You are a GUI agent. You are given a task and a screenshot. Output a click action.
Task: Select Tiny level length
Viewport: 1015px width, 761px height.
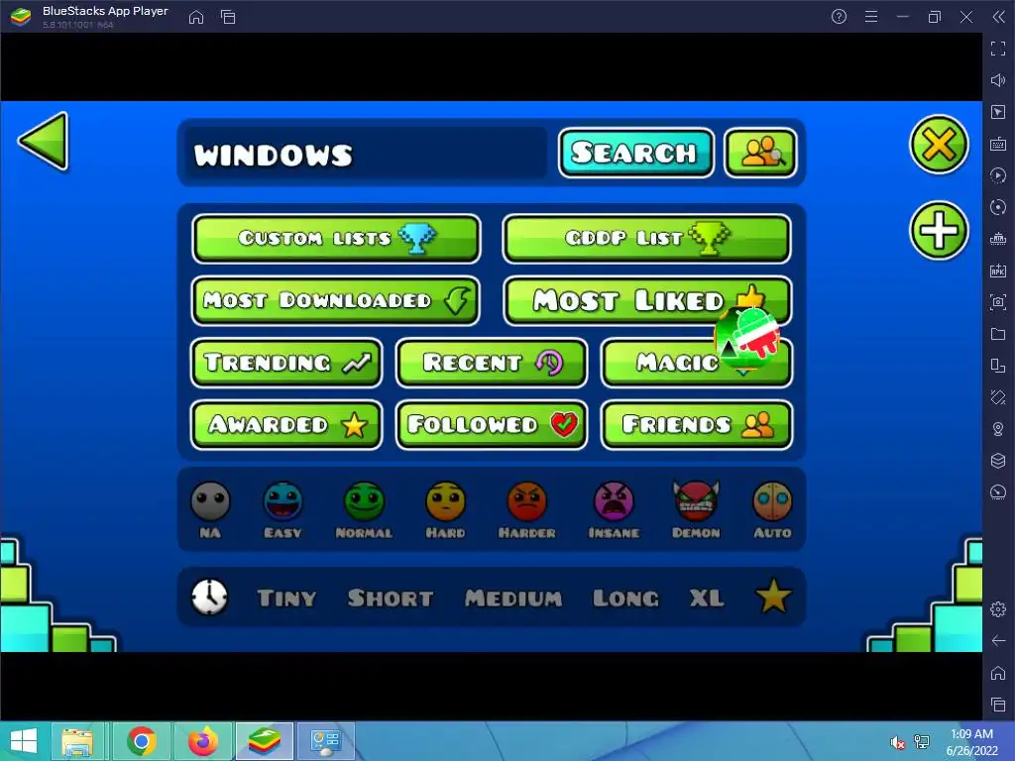pyautogui.click(x=286, y=598)
